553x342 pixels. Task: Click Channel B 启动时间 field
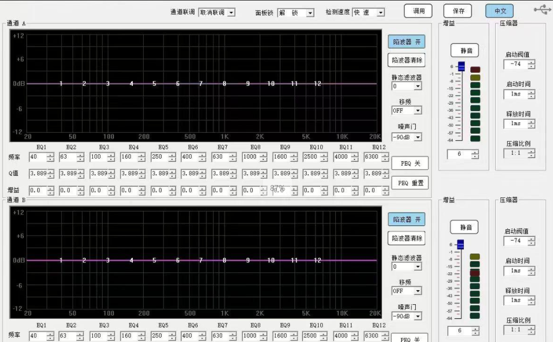pyautogui.click(x=516, y=271)
